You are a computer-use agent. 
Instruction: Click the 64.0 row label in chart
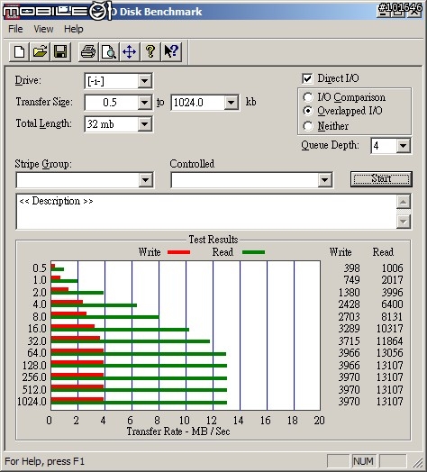pos(37,352)
